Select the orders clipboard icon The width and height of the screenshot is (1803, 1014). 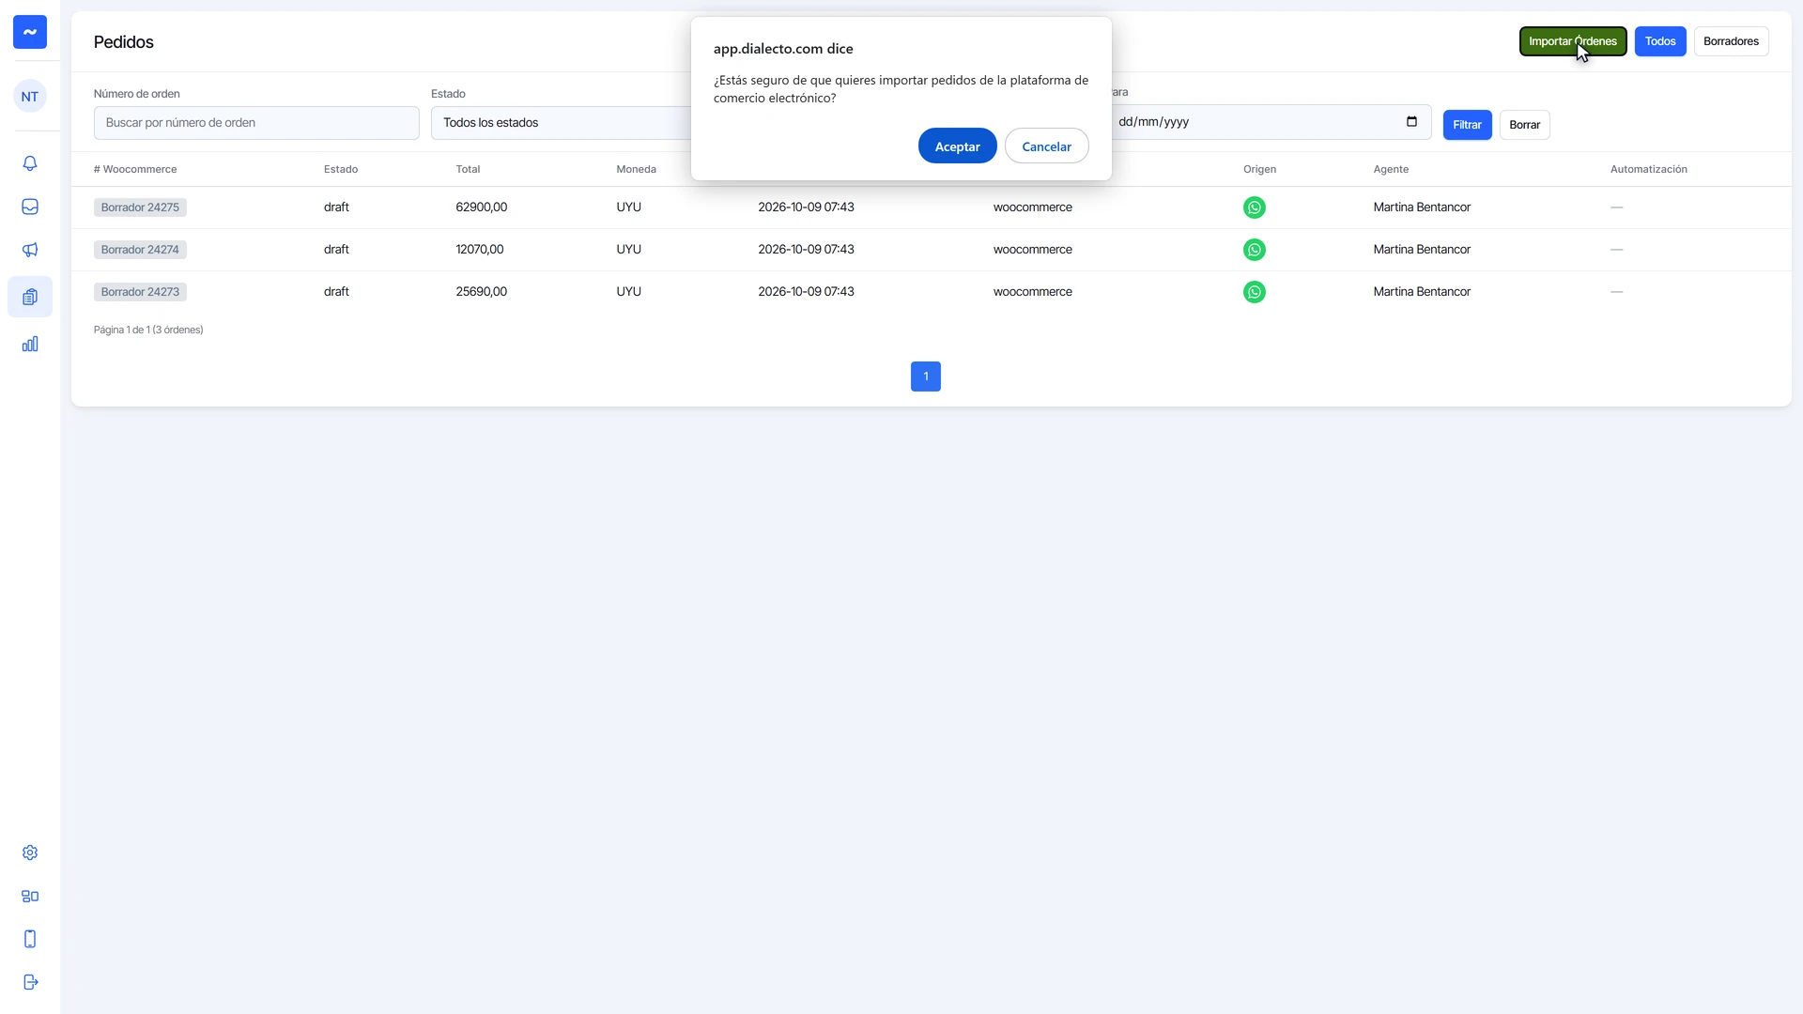point(30,297)
